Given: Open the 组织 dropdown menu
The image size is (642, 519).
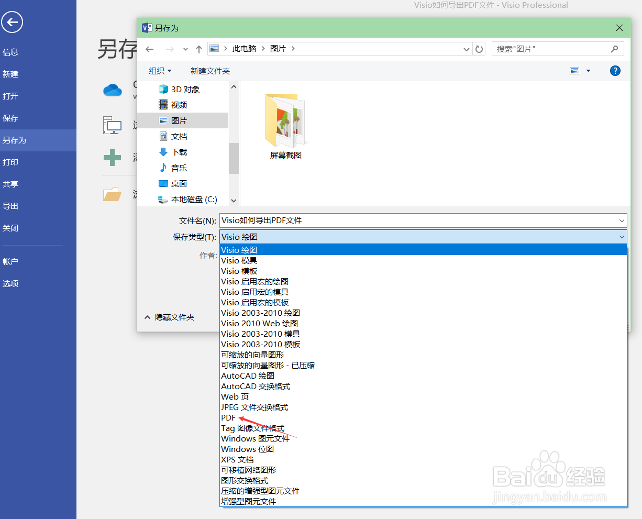Looking at the screenshot, I should [x=160, y=71].
